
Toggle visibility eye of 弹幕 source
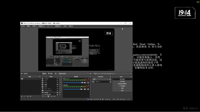coord(57,87)
